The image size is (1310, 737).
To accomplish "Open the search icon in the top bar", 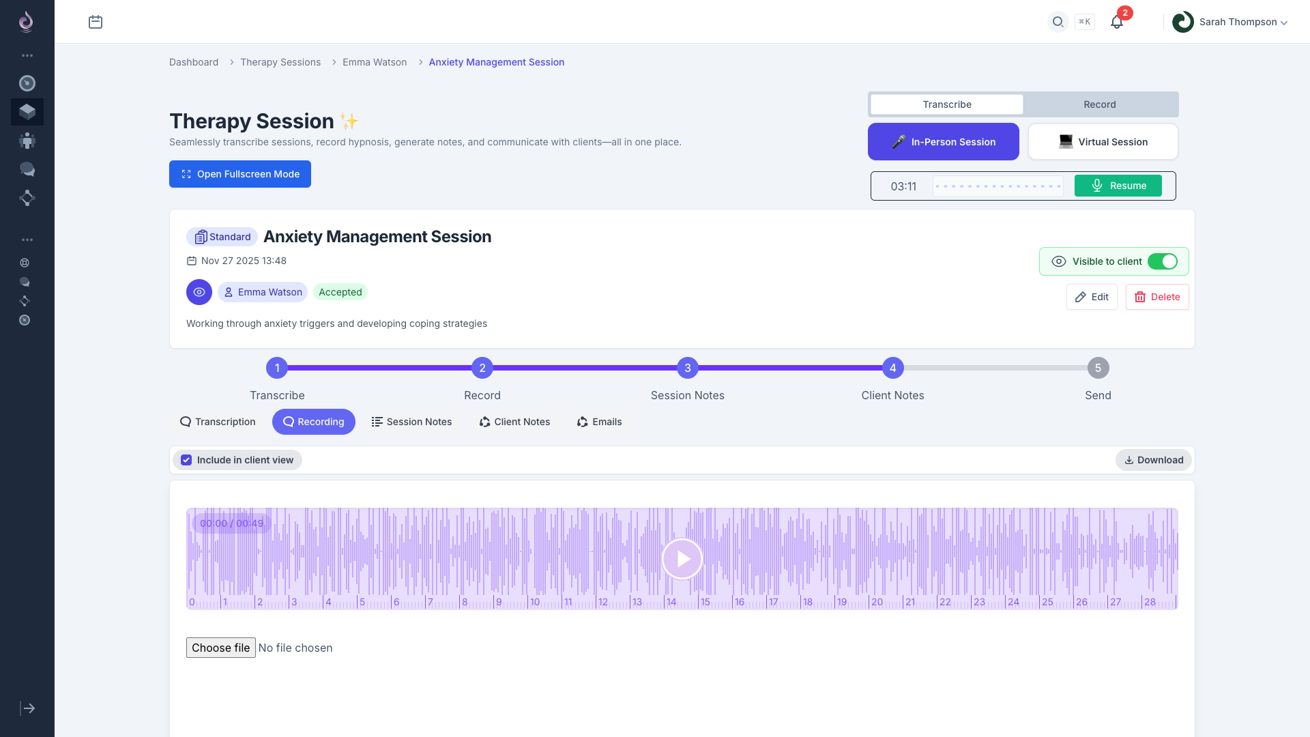I will click(1058, 21).
